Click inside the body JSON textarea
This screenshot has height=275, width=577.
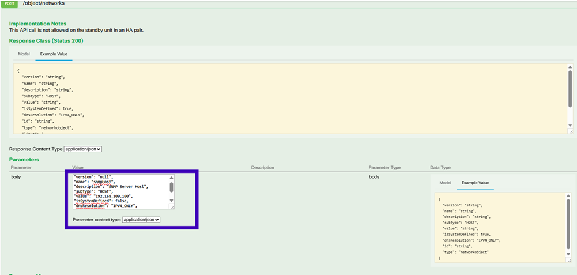click(x=120, y=192)
